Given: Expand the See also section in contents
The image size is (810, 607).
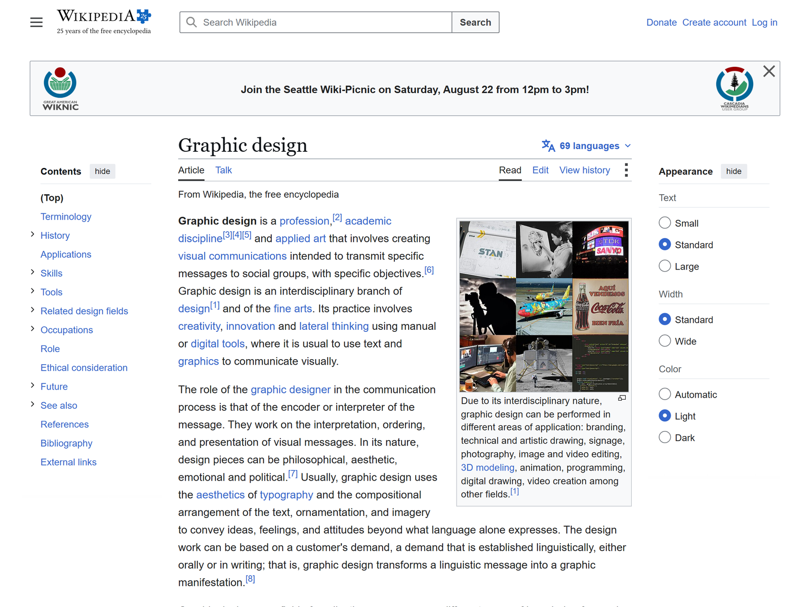Looking at the screenshot, I should (x=32, y=404).
